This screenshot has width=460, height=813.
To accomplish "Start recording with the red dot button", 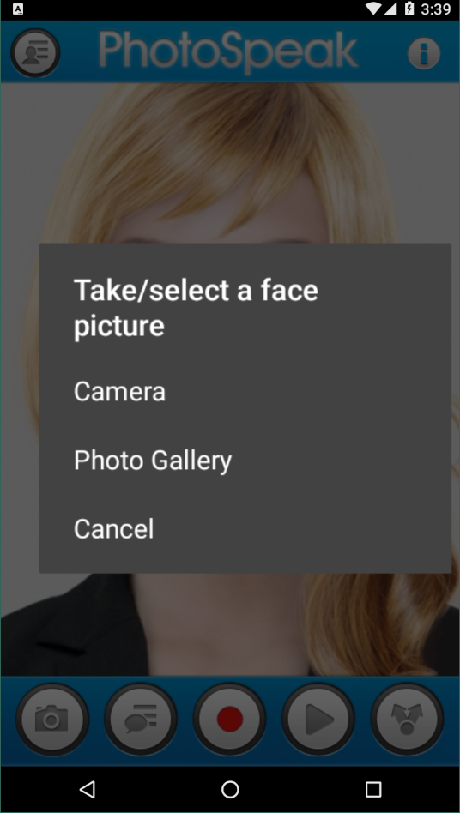I will point(230,720).
